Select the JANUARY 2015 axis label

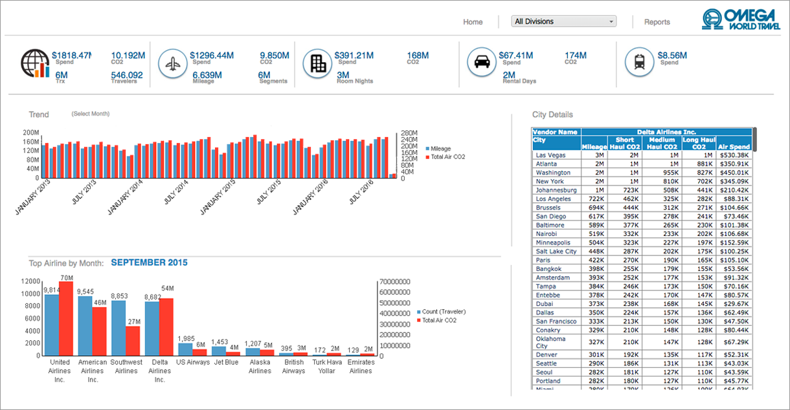click(218, 197)
